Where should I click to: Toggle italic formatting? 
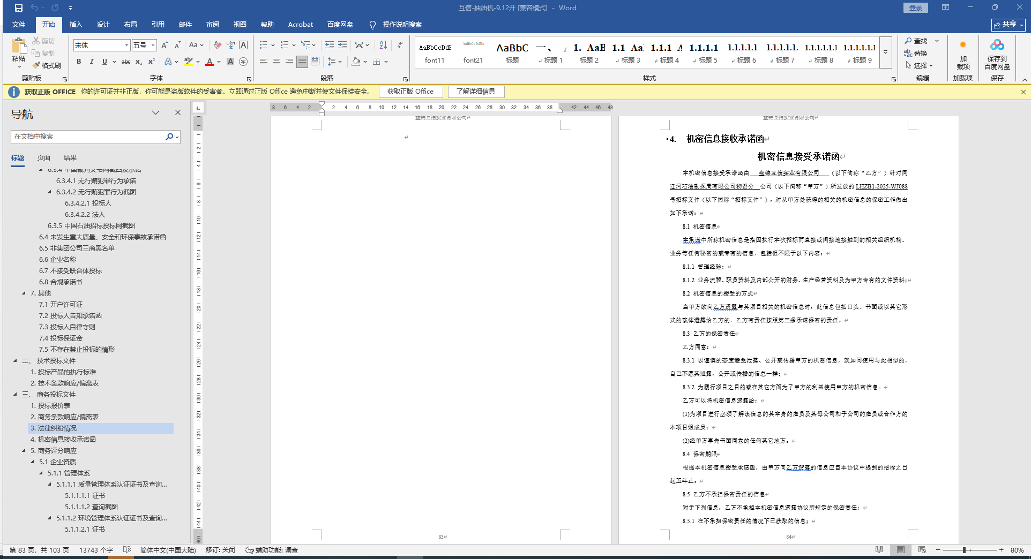[92, 62]
